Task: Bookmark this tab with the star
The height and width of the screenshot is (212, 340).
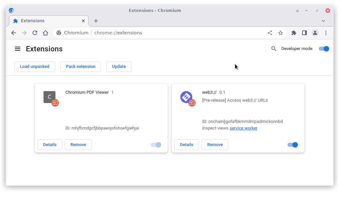Action: pyautogui.click(x=281, y=33)
